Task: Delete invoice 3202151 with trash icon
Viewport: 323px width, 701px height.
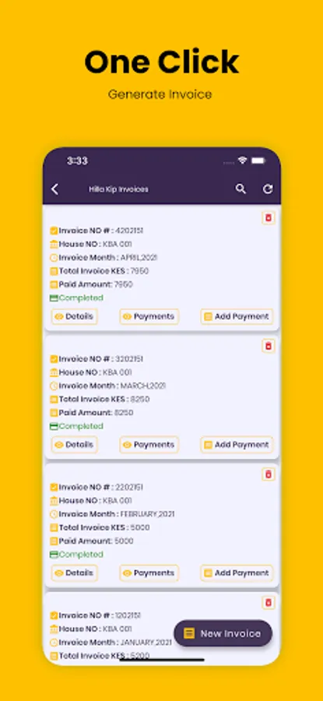Action: tap(269, 346)
